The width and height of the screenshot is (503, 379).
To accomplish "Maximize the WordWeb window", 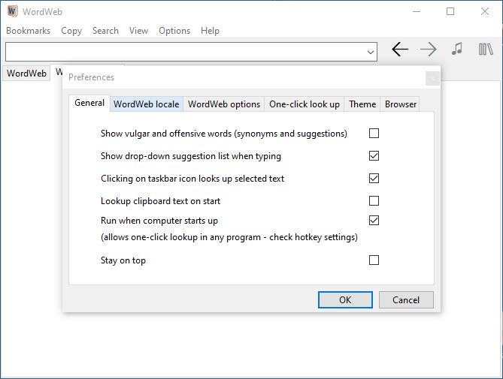I will (x=450, y=11).
